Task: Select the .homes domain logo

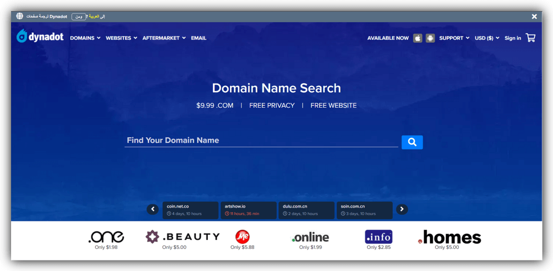Action: pos(449,237)
